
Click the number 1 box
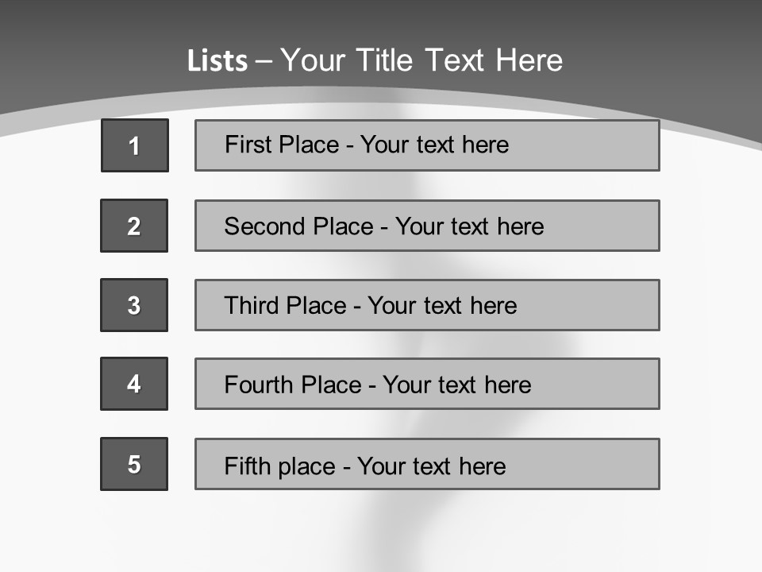pyautogui.click(x=134, y=145)
